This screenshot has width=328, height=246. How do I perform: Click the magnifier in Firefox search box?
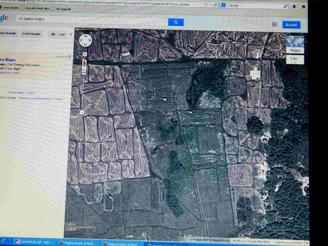pos(286,6)
